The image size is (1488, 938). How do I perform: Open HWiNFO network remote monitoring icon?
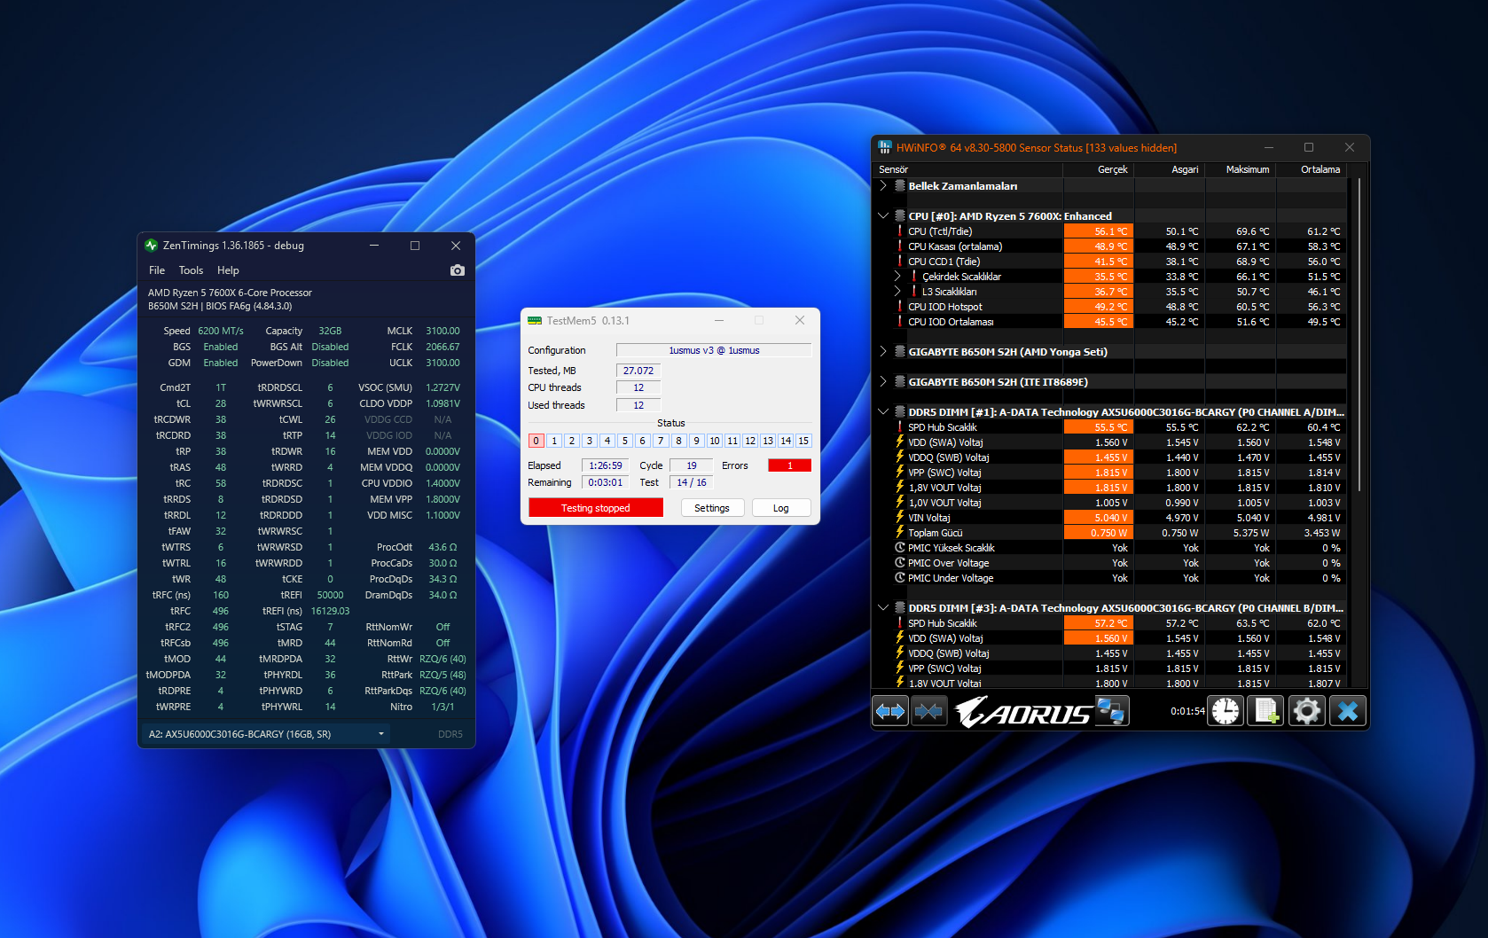pos(1112,711)
